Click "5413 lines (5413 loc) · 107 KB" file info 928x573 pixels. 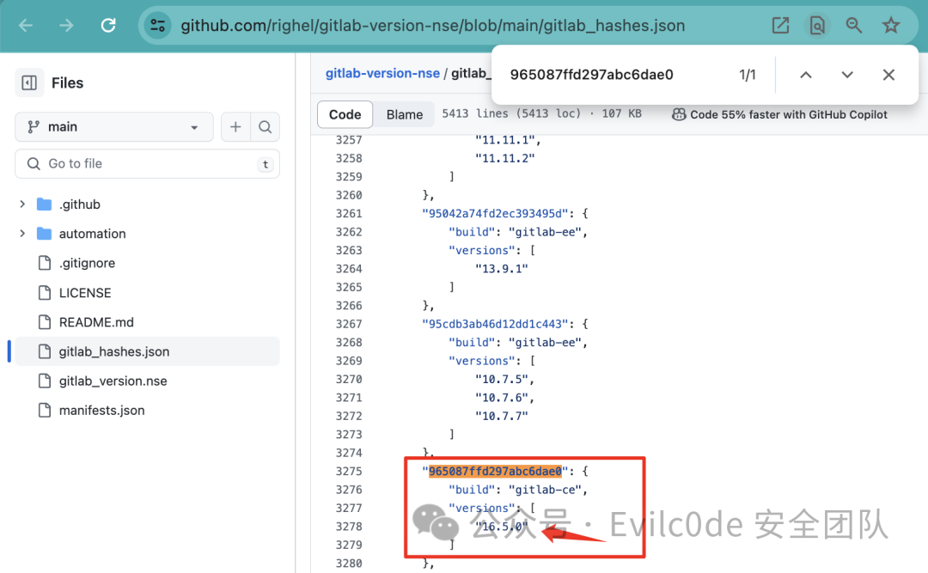point(541,113)
